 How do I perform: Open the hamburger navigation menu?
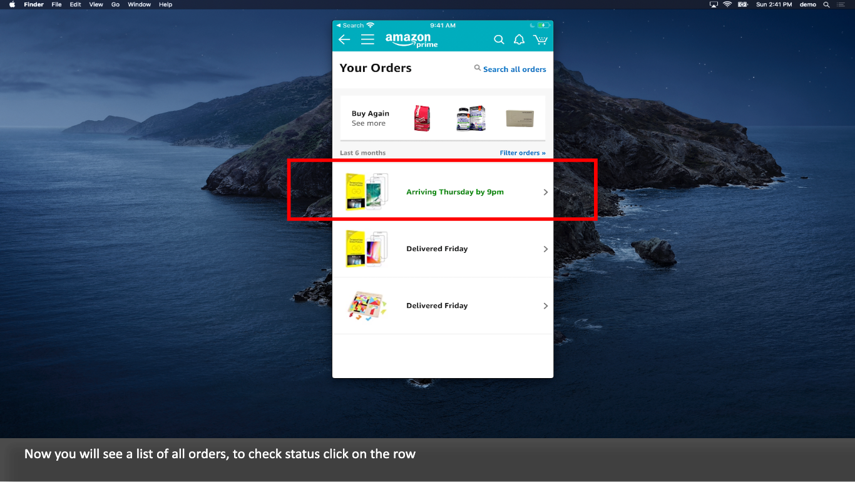[x=367, y=39]
